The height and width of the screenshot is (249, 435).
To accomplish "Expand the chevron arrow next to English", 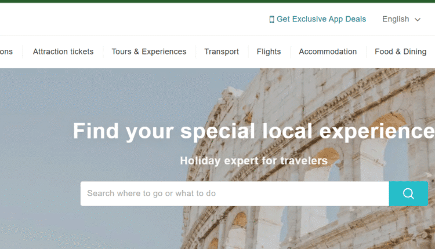I will tap(418, 20).
